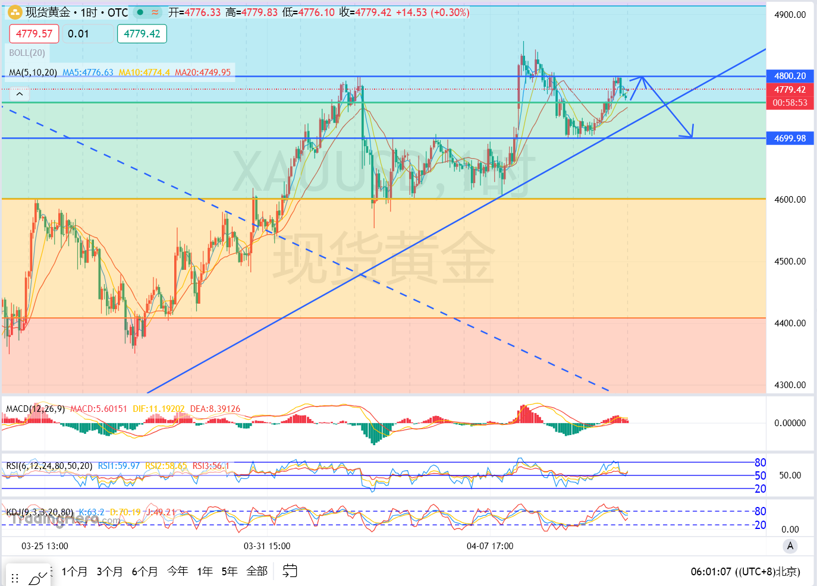Click the red sell price 4779.57
The height and width of the screenshot is (586, 817).
[x=34, y=34]
